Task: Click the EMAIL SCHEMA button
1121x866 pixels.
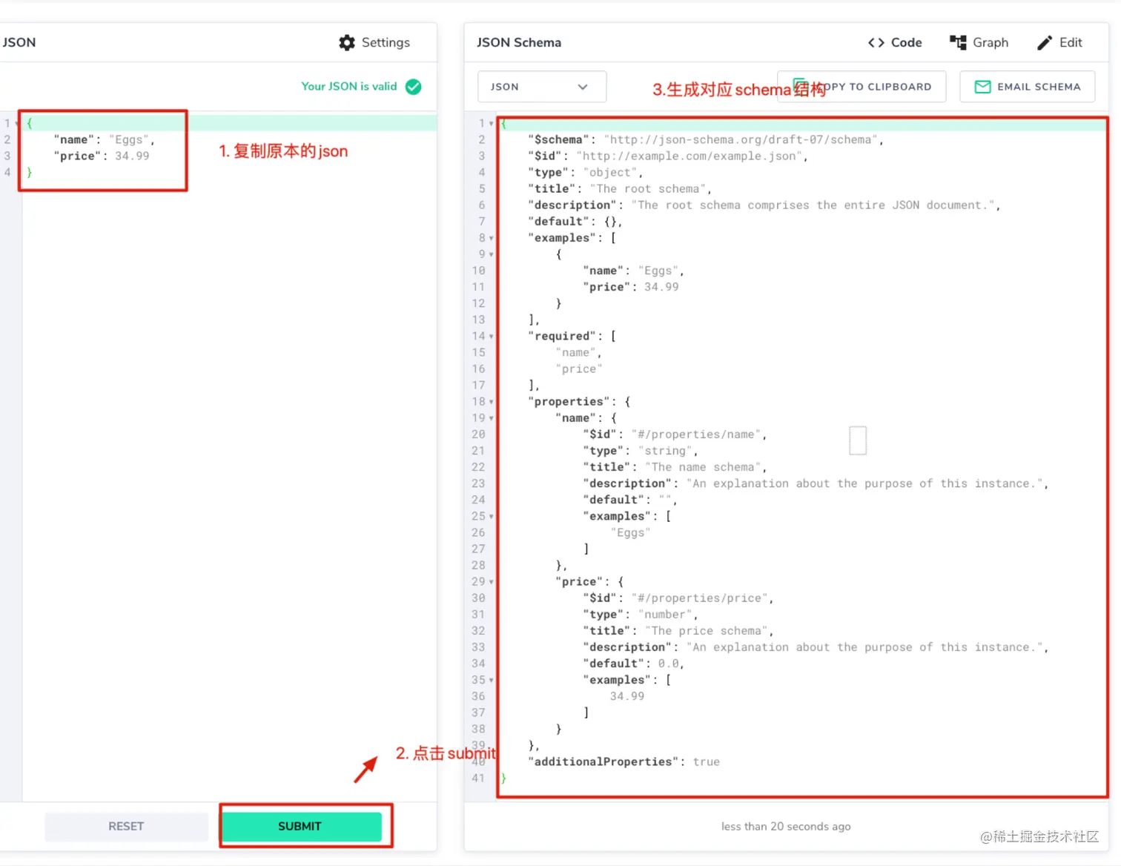Action: tap(1027, 87)
